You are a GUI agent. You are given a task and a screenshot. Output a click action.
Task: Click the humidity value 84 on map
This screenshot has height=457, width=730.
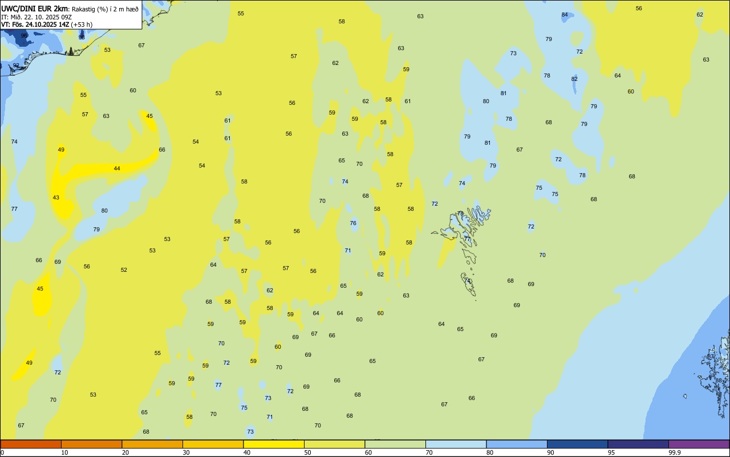click(565, 15)
